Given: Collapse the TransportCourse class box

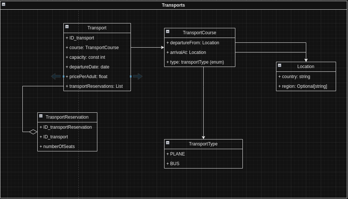Looking at the screenshot, I should [x=168, y=32].
